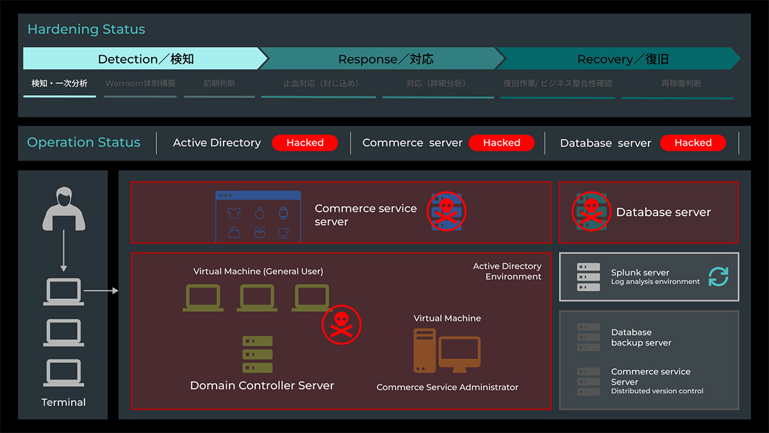Select the 検知・一次分析 progress step
The image size is (769, 433).
coord(60,84)
